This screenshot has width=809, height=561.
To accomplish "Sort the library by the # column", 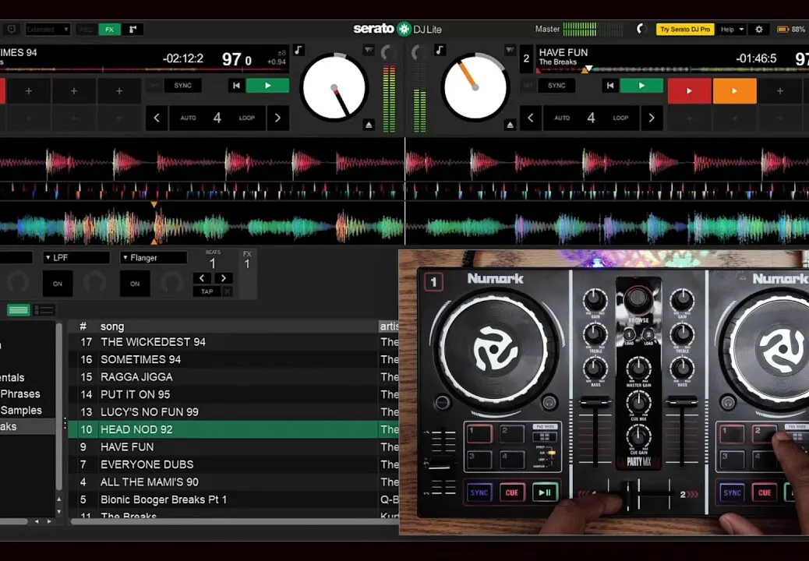I will pos(83,326).
